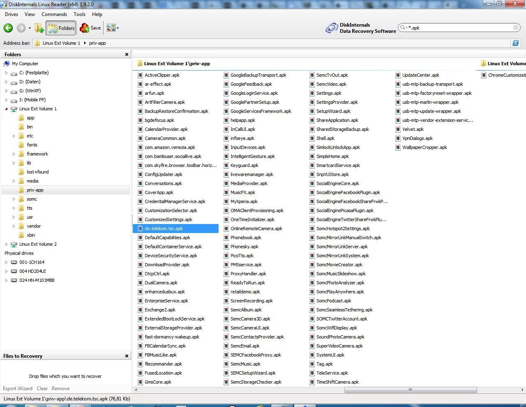Image resolution: width=526 pixels, height=407 pixels.
Task: Select the I: (Mobile FP) drive
Action: tap(32, 100)
